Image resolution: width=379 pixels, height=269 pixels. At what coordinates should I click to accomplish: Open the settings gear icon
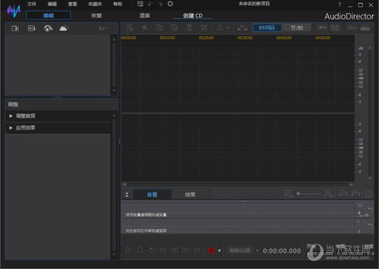[x=170, y=4]
